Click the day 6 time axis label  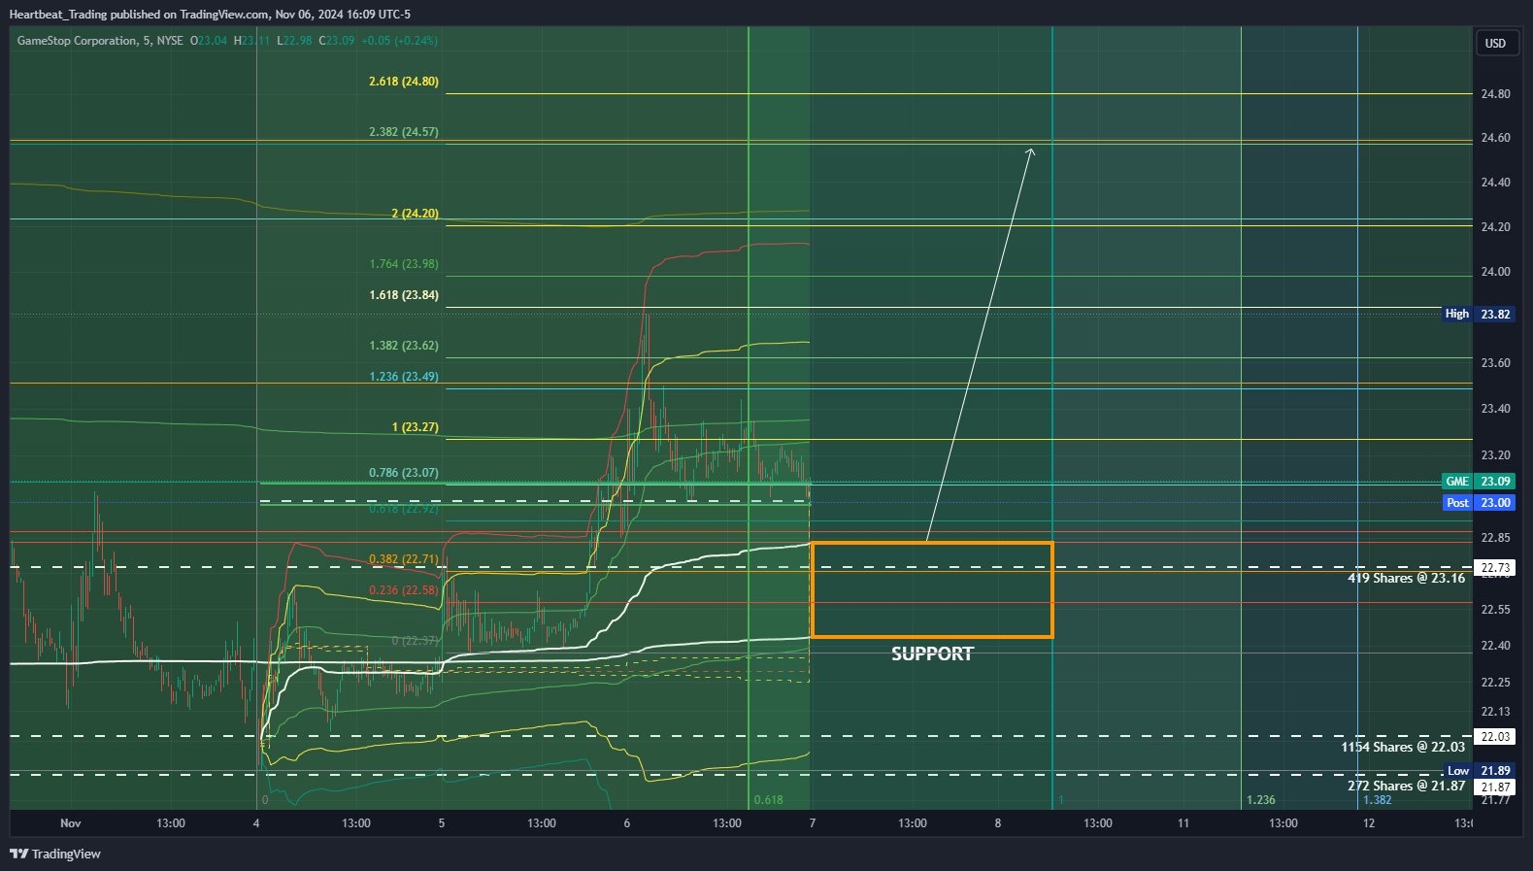[627, 823]
